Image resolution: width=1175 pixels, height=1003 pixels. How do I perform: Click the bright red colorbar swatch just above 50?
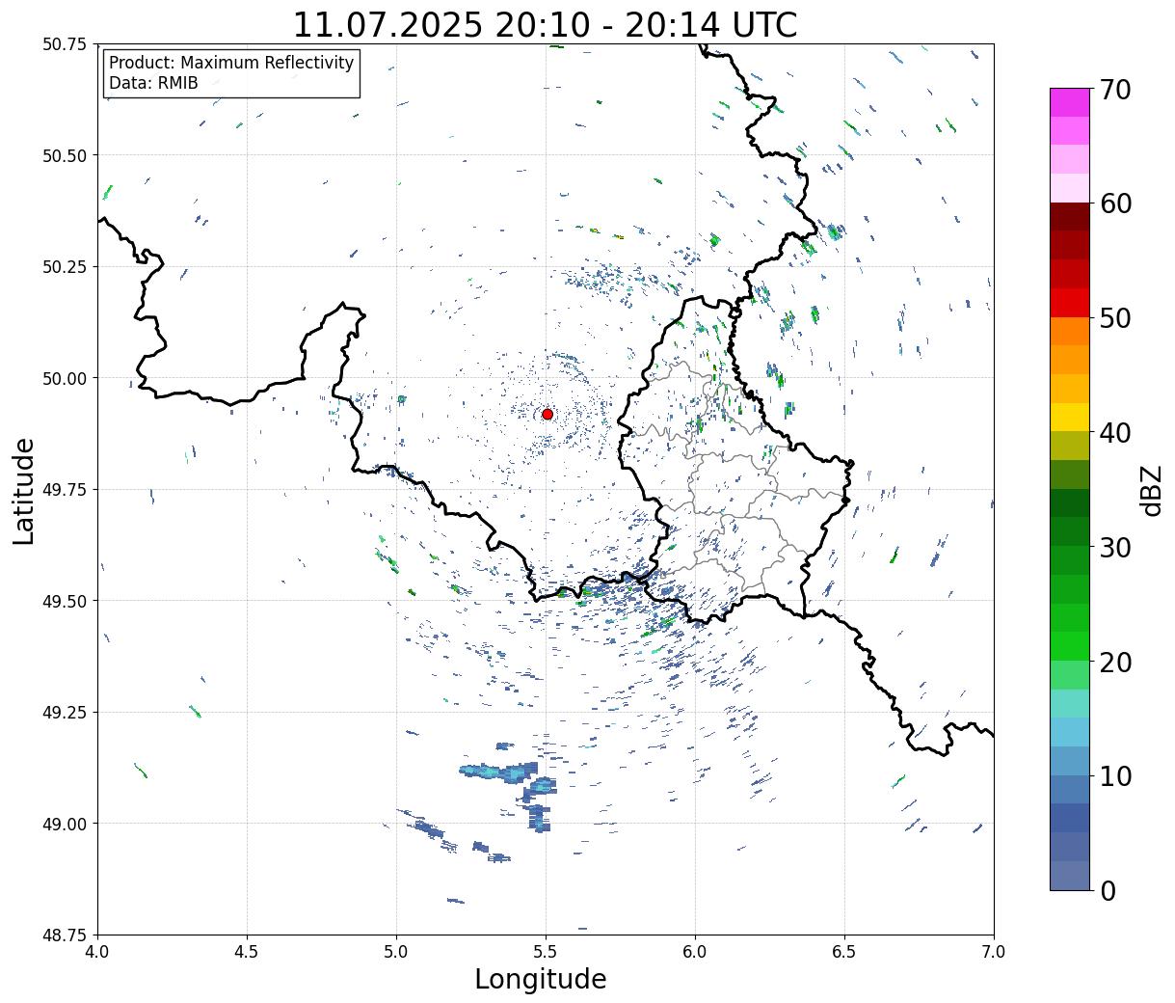[x=1070, y=303]
